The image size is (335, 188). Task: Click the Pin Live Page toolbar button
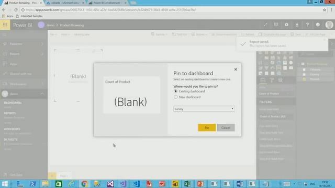pyautogui.click(x=315, y=34)
